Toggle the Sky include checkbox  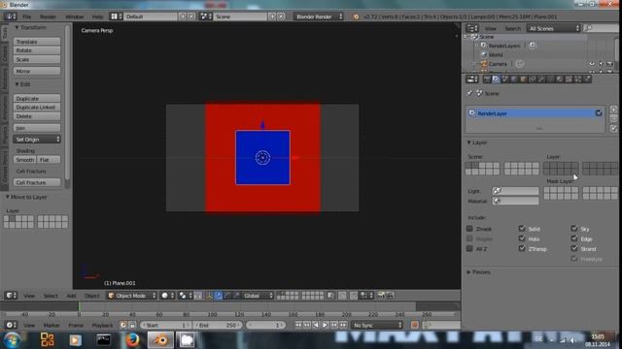pos(574,229)
